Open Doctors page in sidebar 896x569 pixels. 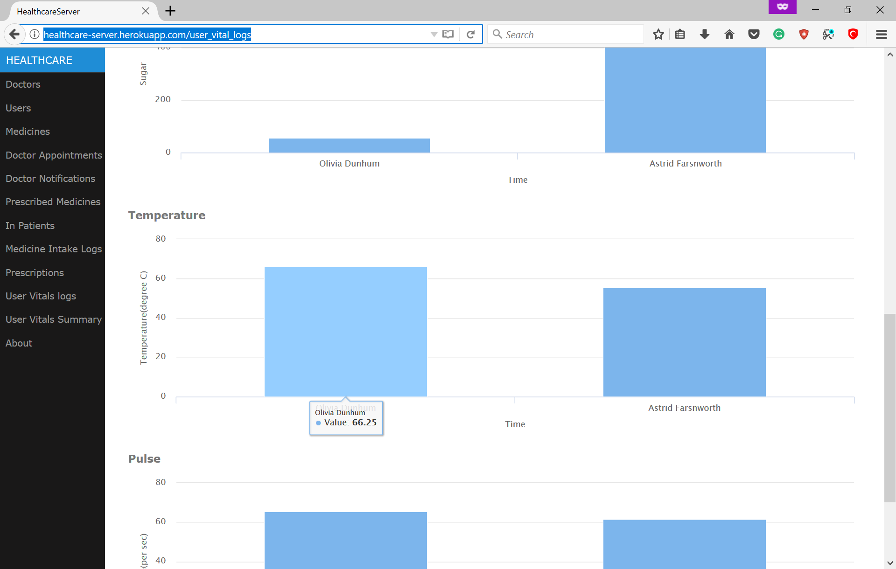point(23,84)
